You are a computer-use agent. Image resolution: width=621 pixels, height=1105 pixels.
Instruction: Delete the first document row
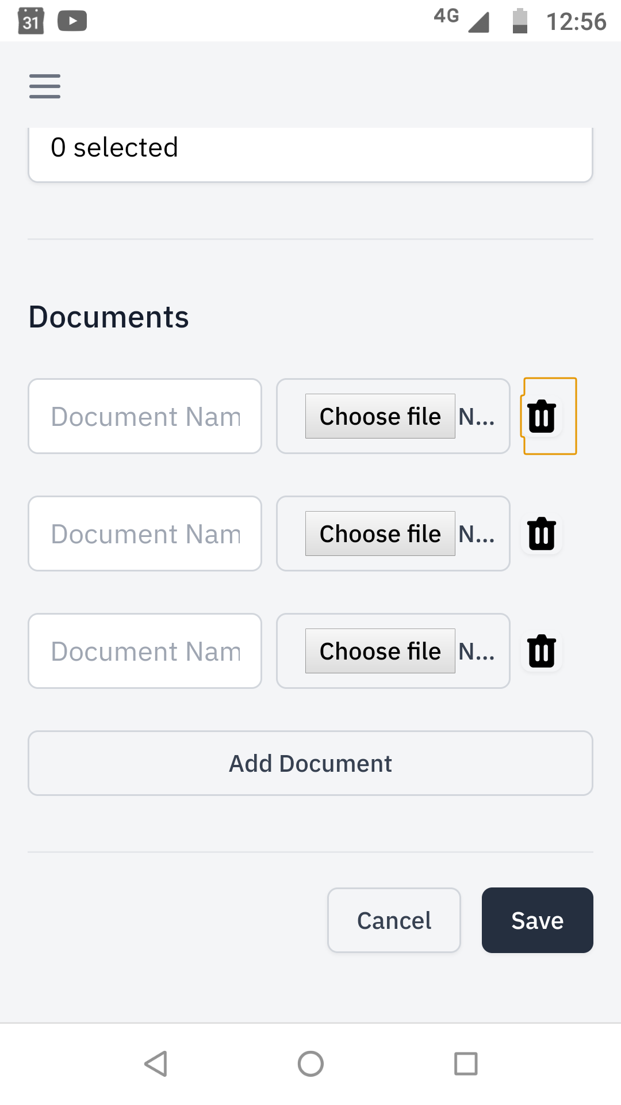click(542, 416)
